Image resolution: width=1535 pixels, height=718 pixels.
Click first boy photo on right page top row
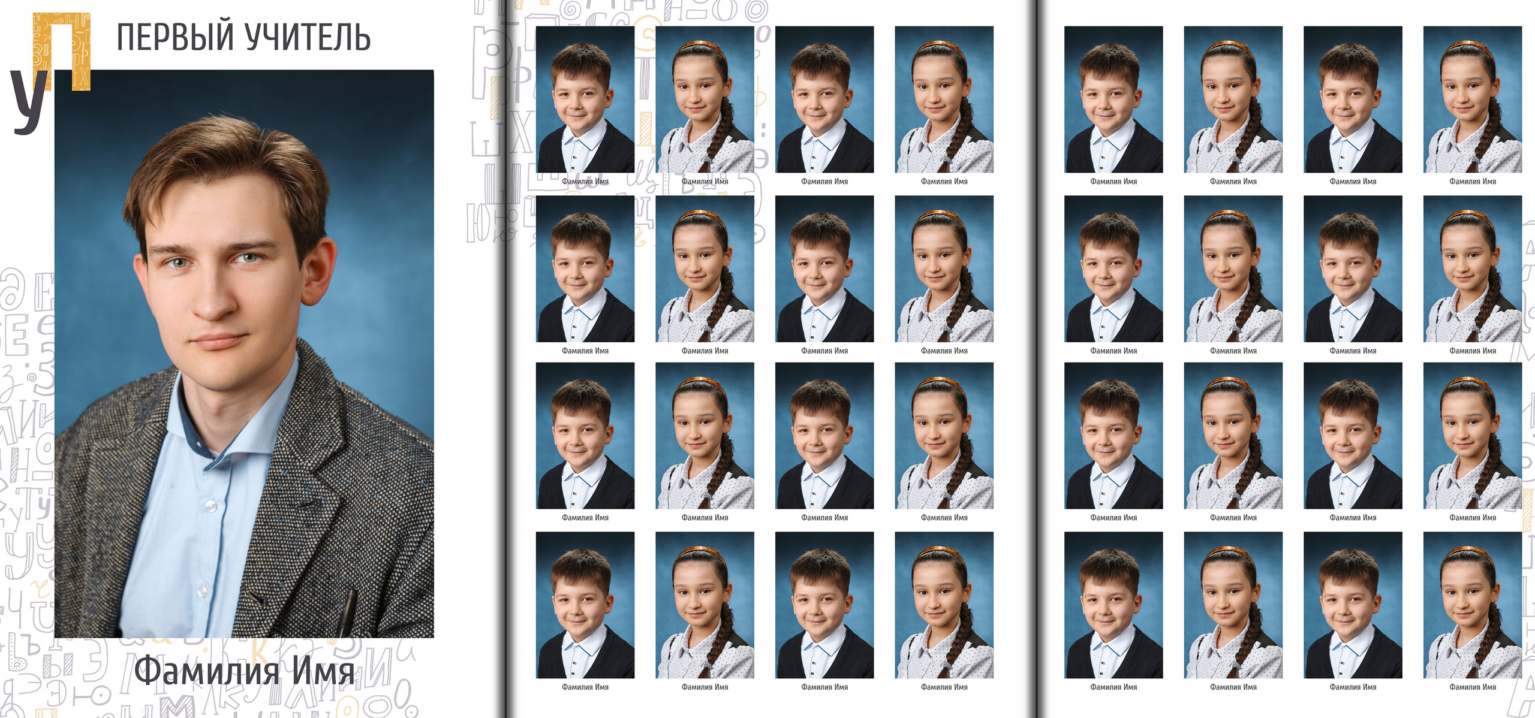tap(1113, 99)
